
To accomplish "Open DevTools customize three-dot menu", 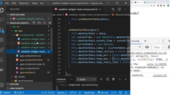I will coord(163,41).
